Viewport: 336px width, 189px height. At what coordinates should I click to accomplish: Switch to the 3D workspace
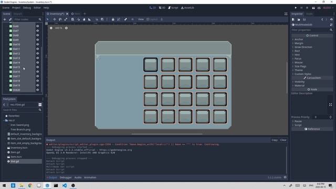pyautogui.click(x=162, y=8)
